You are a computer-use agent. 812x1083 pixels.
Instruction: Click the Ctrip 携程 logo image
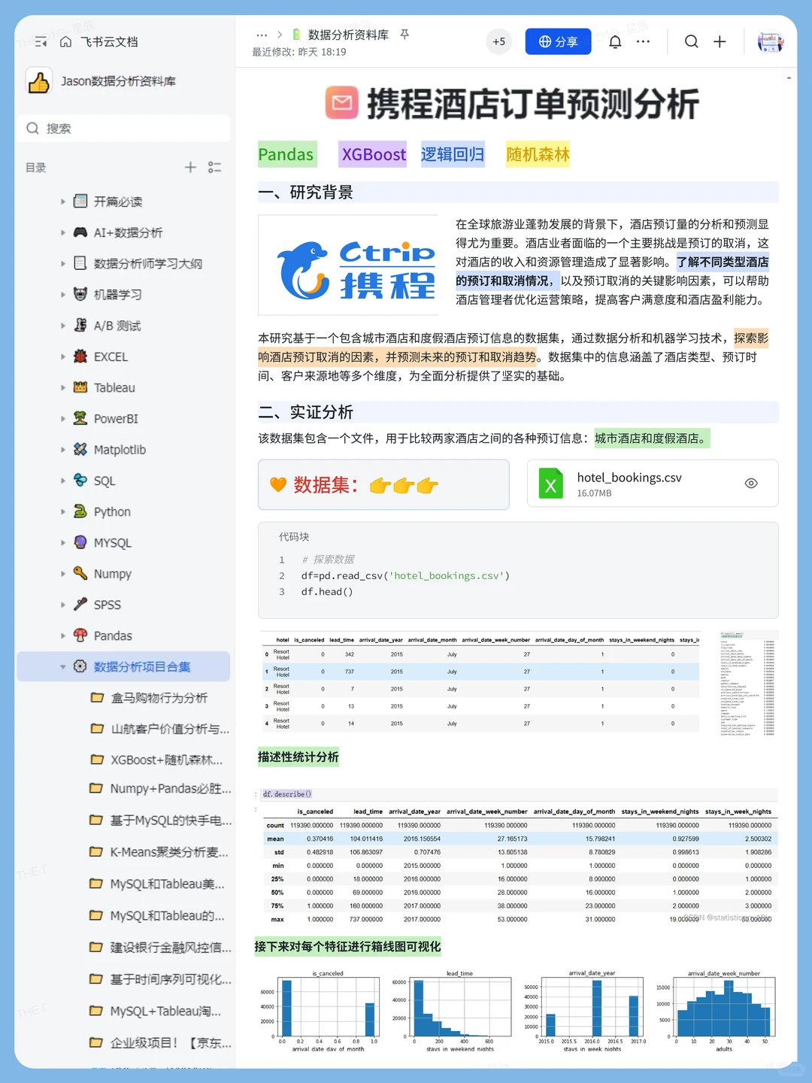click(349, 265)
